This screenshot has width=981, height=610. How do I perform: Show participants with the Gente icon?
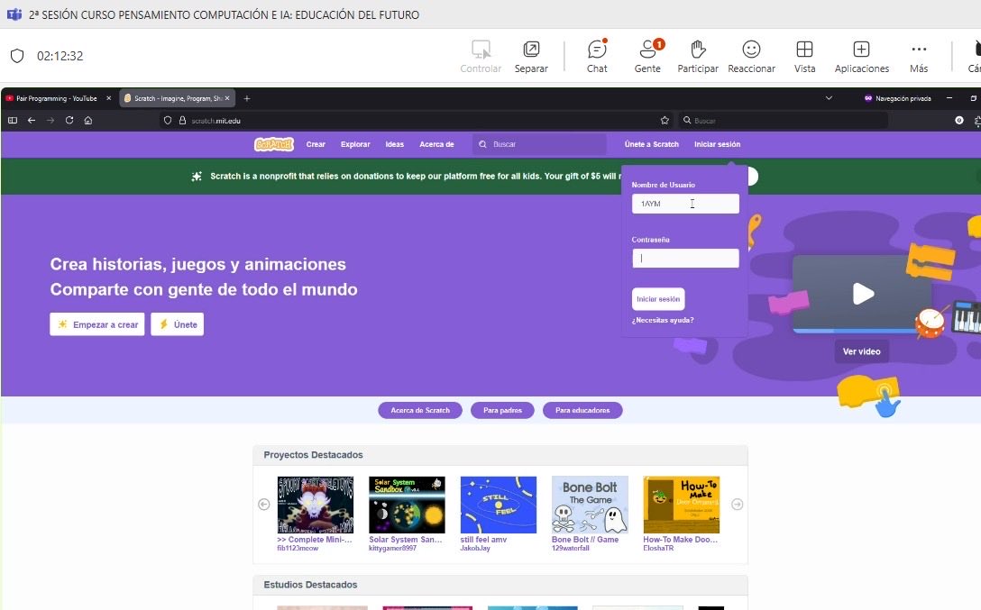click(647, 54)
